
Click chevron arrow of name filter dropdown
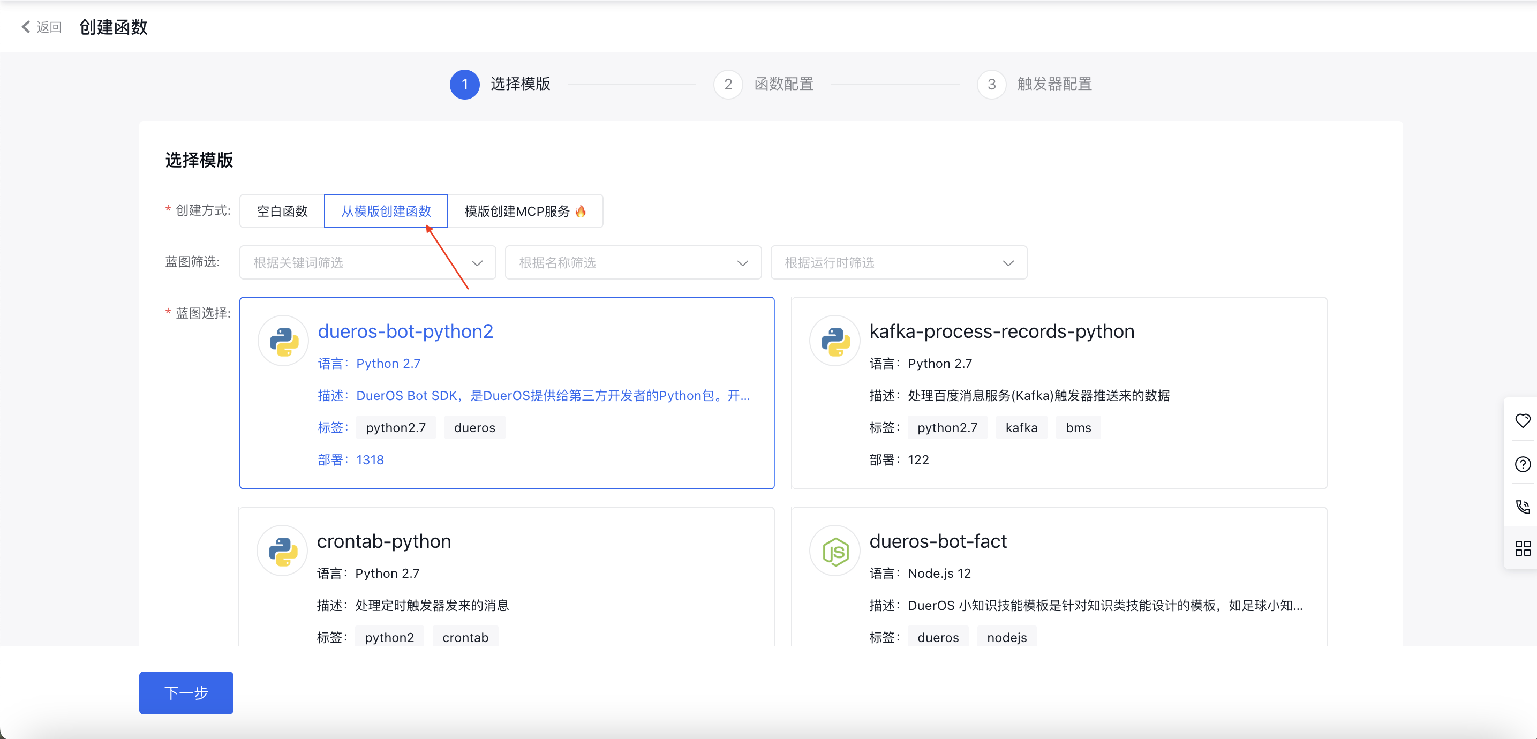[x=742, y=263]
